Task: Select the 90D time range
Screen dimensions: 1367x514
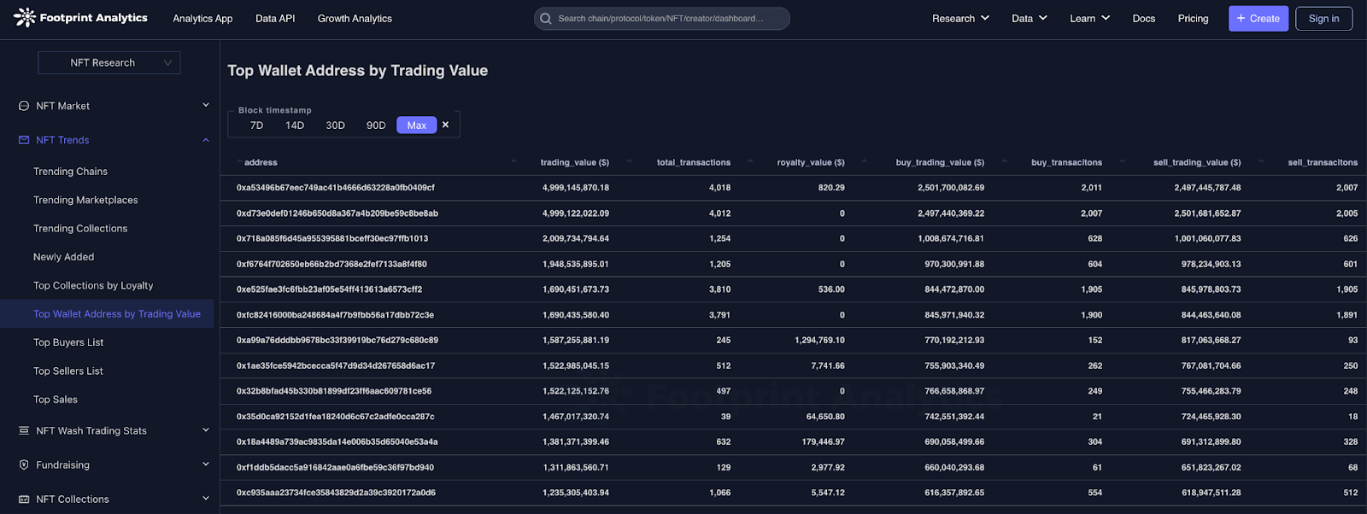Action: tap(376, 126)
